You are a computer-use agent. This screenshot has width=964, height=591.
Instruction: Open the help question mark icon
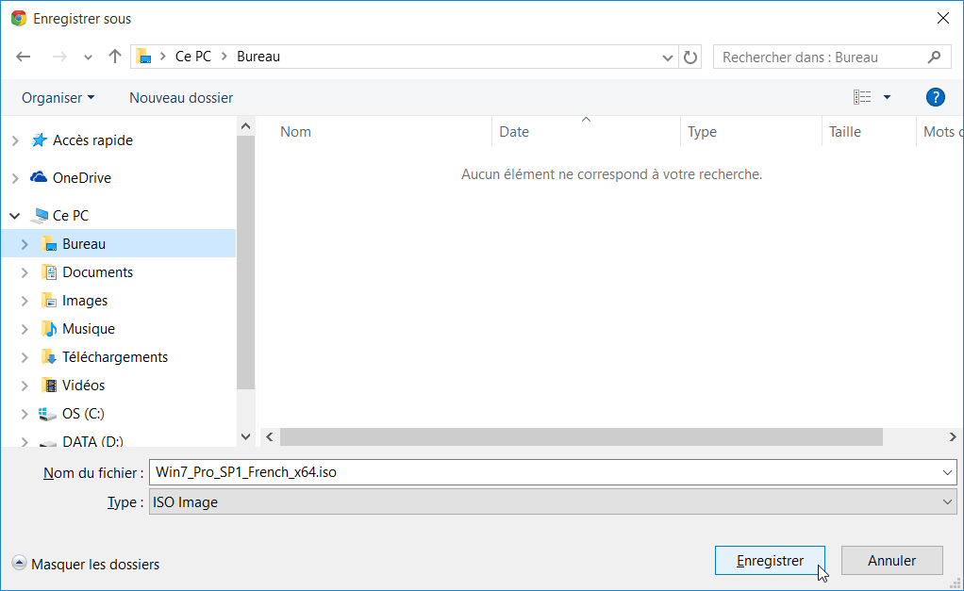coord(935,97)
